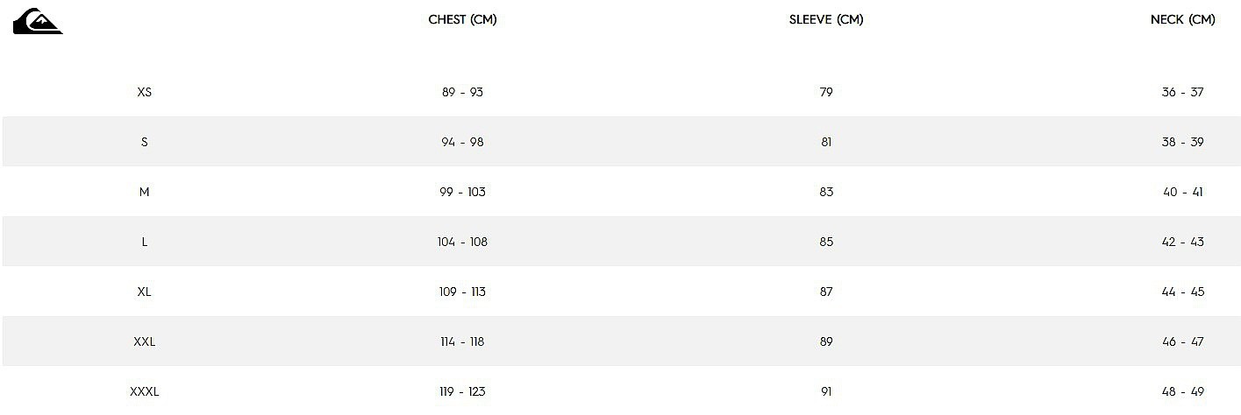Click neck value 36 - 37
Screen dimensions: 1241x415
1182,92
